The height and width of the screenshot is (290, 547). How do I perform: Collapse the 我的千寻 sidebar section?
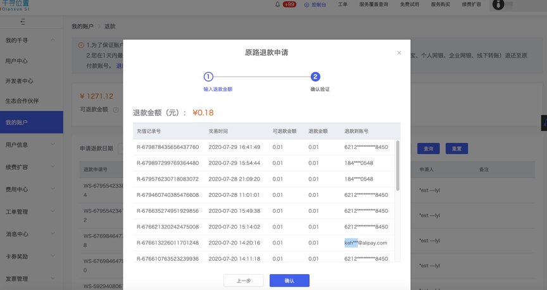(53, 40)
